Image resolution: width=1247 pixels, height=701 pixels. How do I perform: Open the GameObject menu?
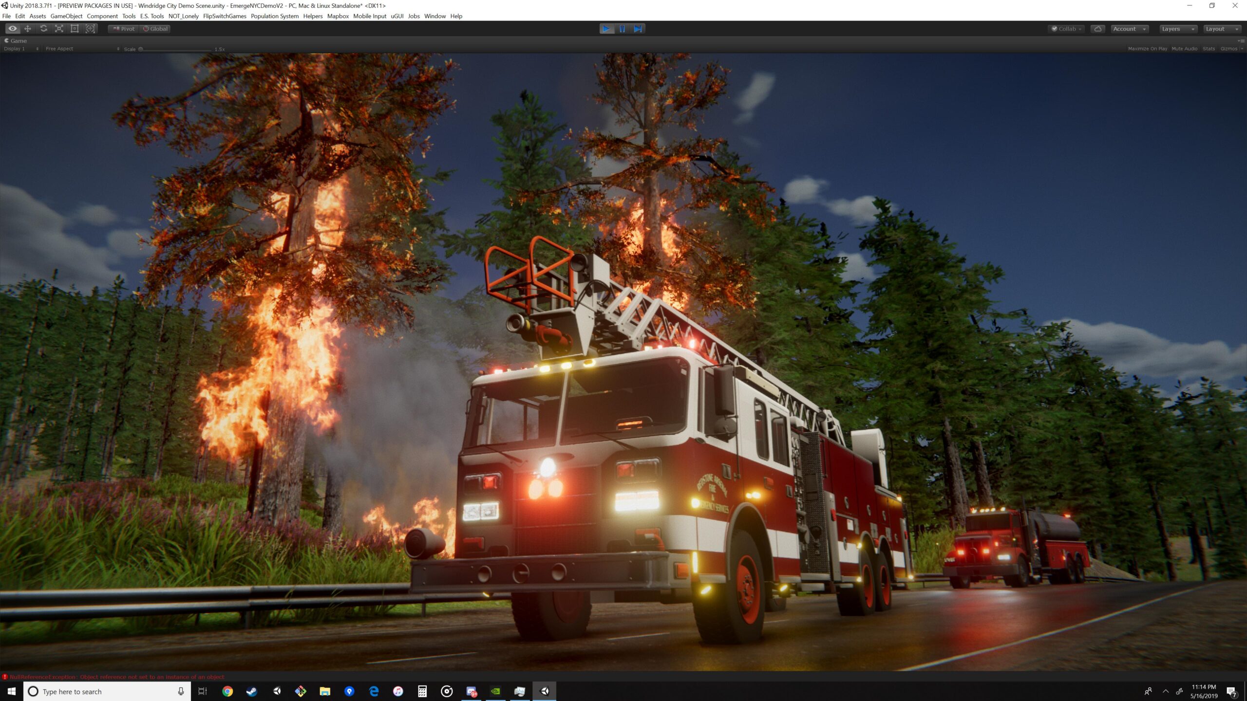click(x=66, y=16)
